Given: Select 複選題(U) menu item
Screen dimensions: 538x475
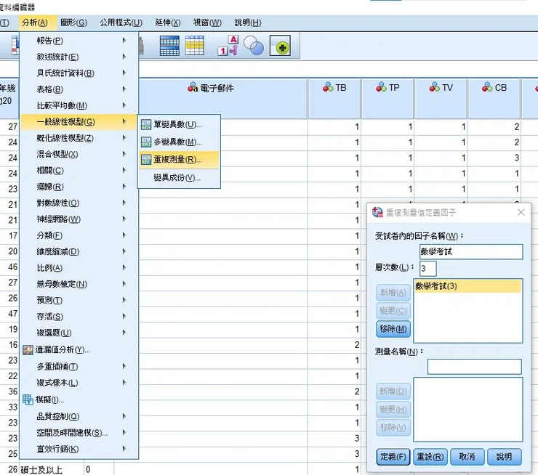Looking at the screenshot, I should (x=79, y=333).
